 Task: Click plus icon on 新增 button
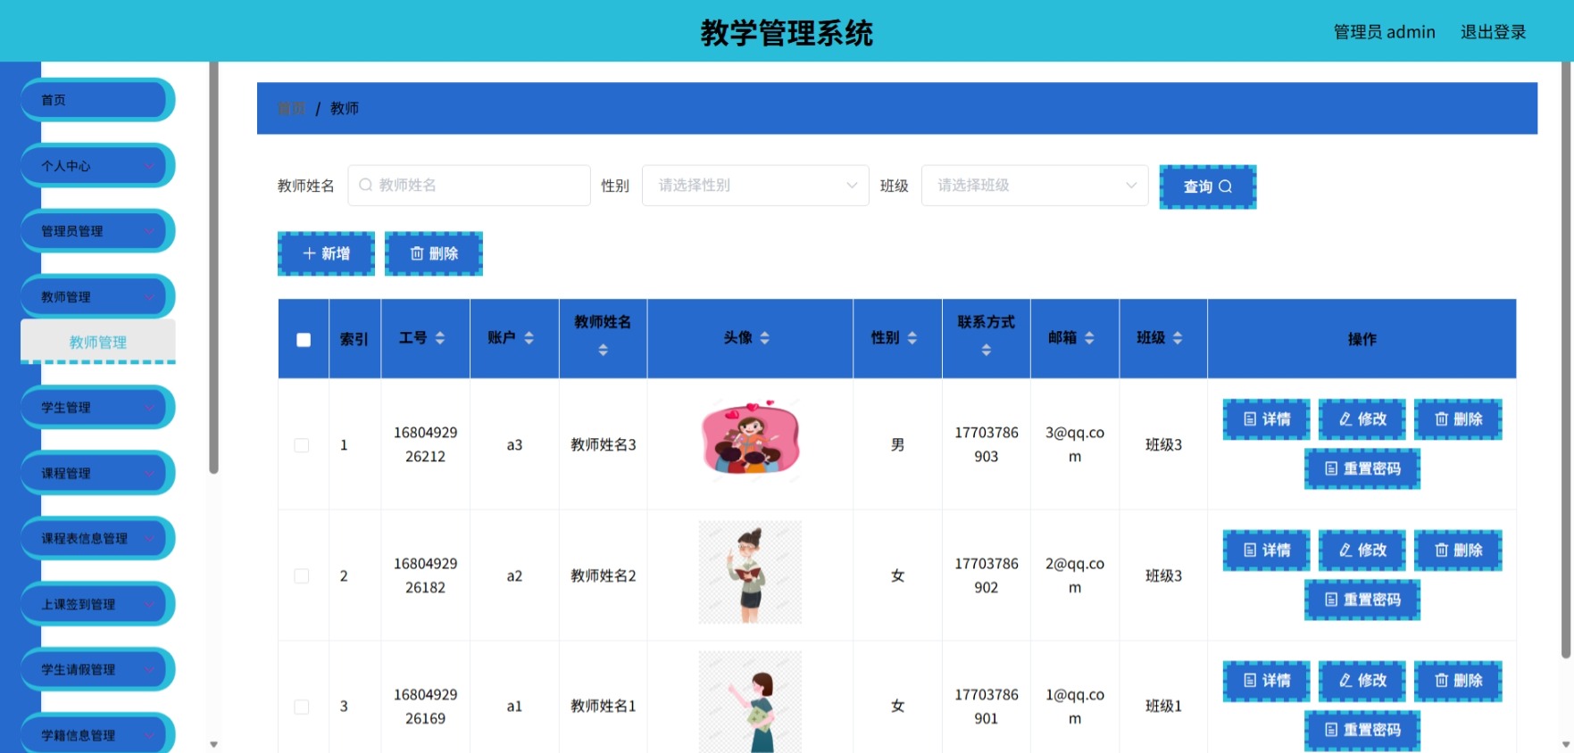point(309,253)
